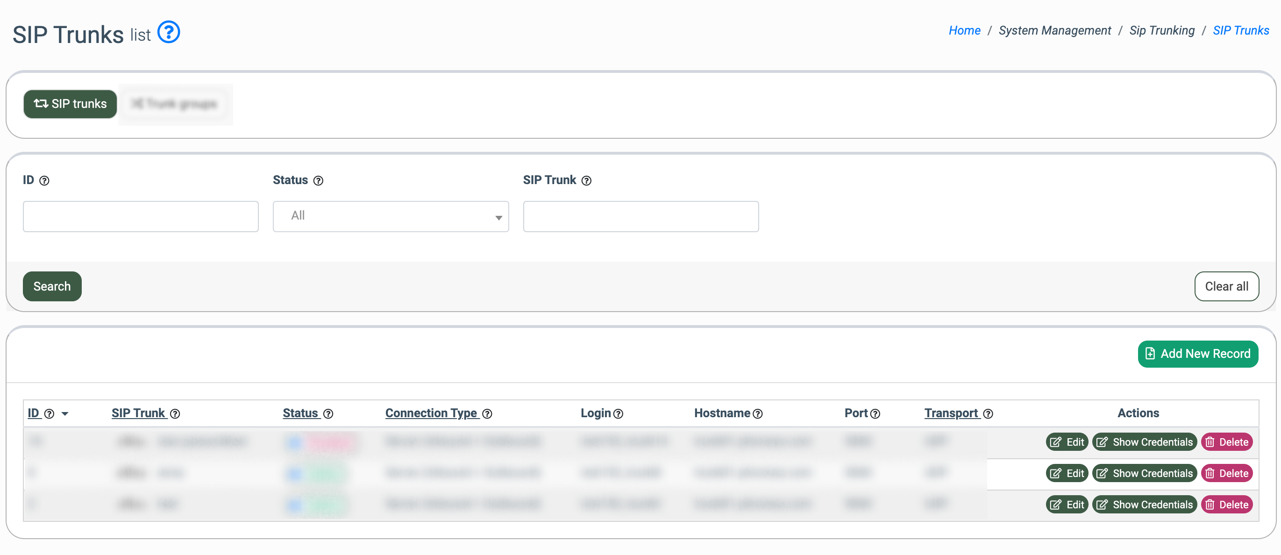Toggle ID column sort arrow
Viewport: 1281px width, 555px height.
click(64, 414)
